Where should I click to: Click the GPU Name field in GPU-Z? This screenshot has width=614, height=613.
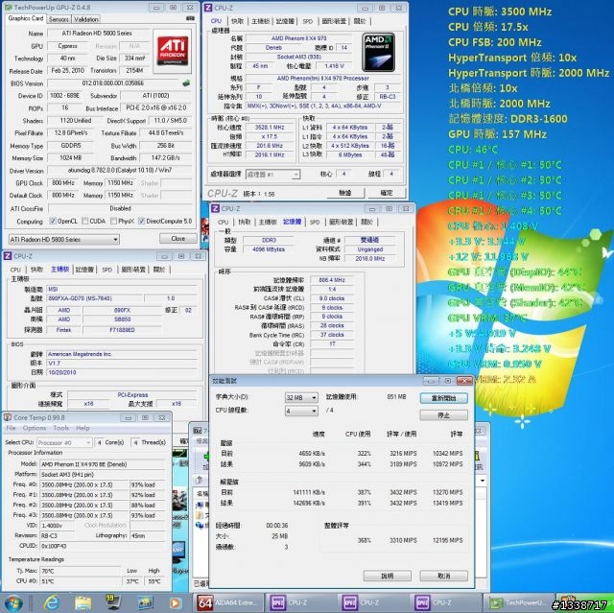point(97,34)
